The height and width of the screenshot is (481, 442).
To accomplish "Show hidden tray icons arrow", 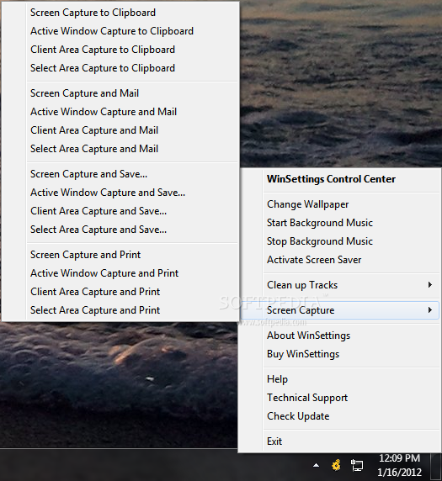I will pos(316,465).
